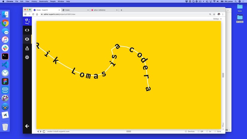Switch to the p5.js reference tab
This screenshot has width=247, height=139.
(101, 10)
